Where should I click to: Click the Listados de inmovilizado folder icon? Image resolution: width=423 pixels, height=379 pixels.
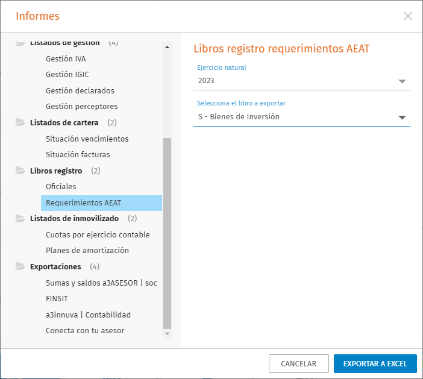click(20, 218)
